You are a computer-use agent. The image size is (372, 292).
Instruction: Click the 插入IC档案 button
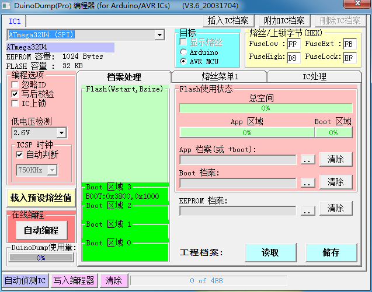pos(228,20)
